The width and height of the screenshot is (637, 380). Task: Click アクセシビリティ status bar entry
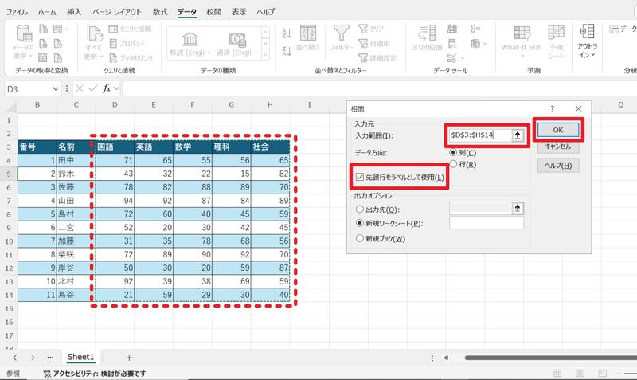coord(95,374)
